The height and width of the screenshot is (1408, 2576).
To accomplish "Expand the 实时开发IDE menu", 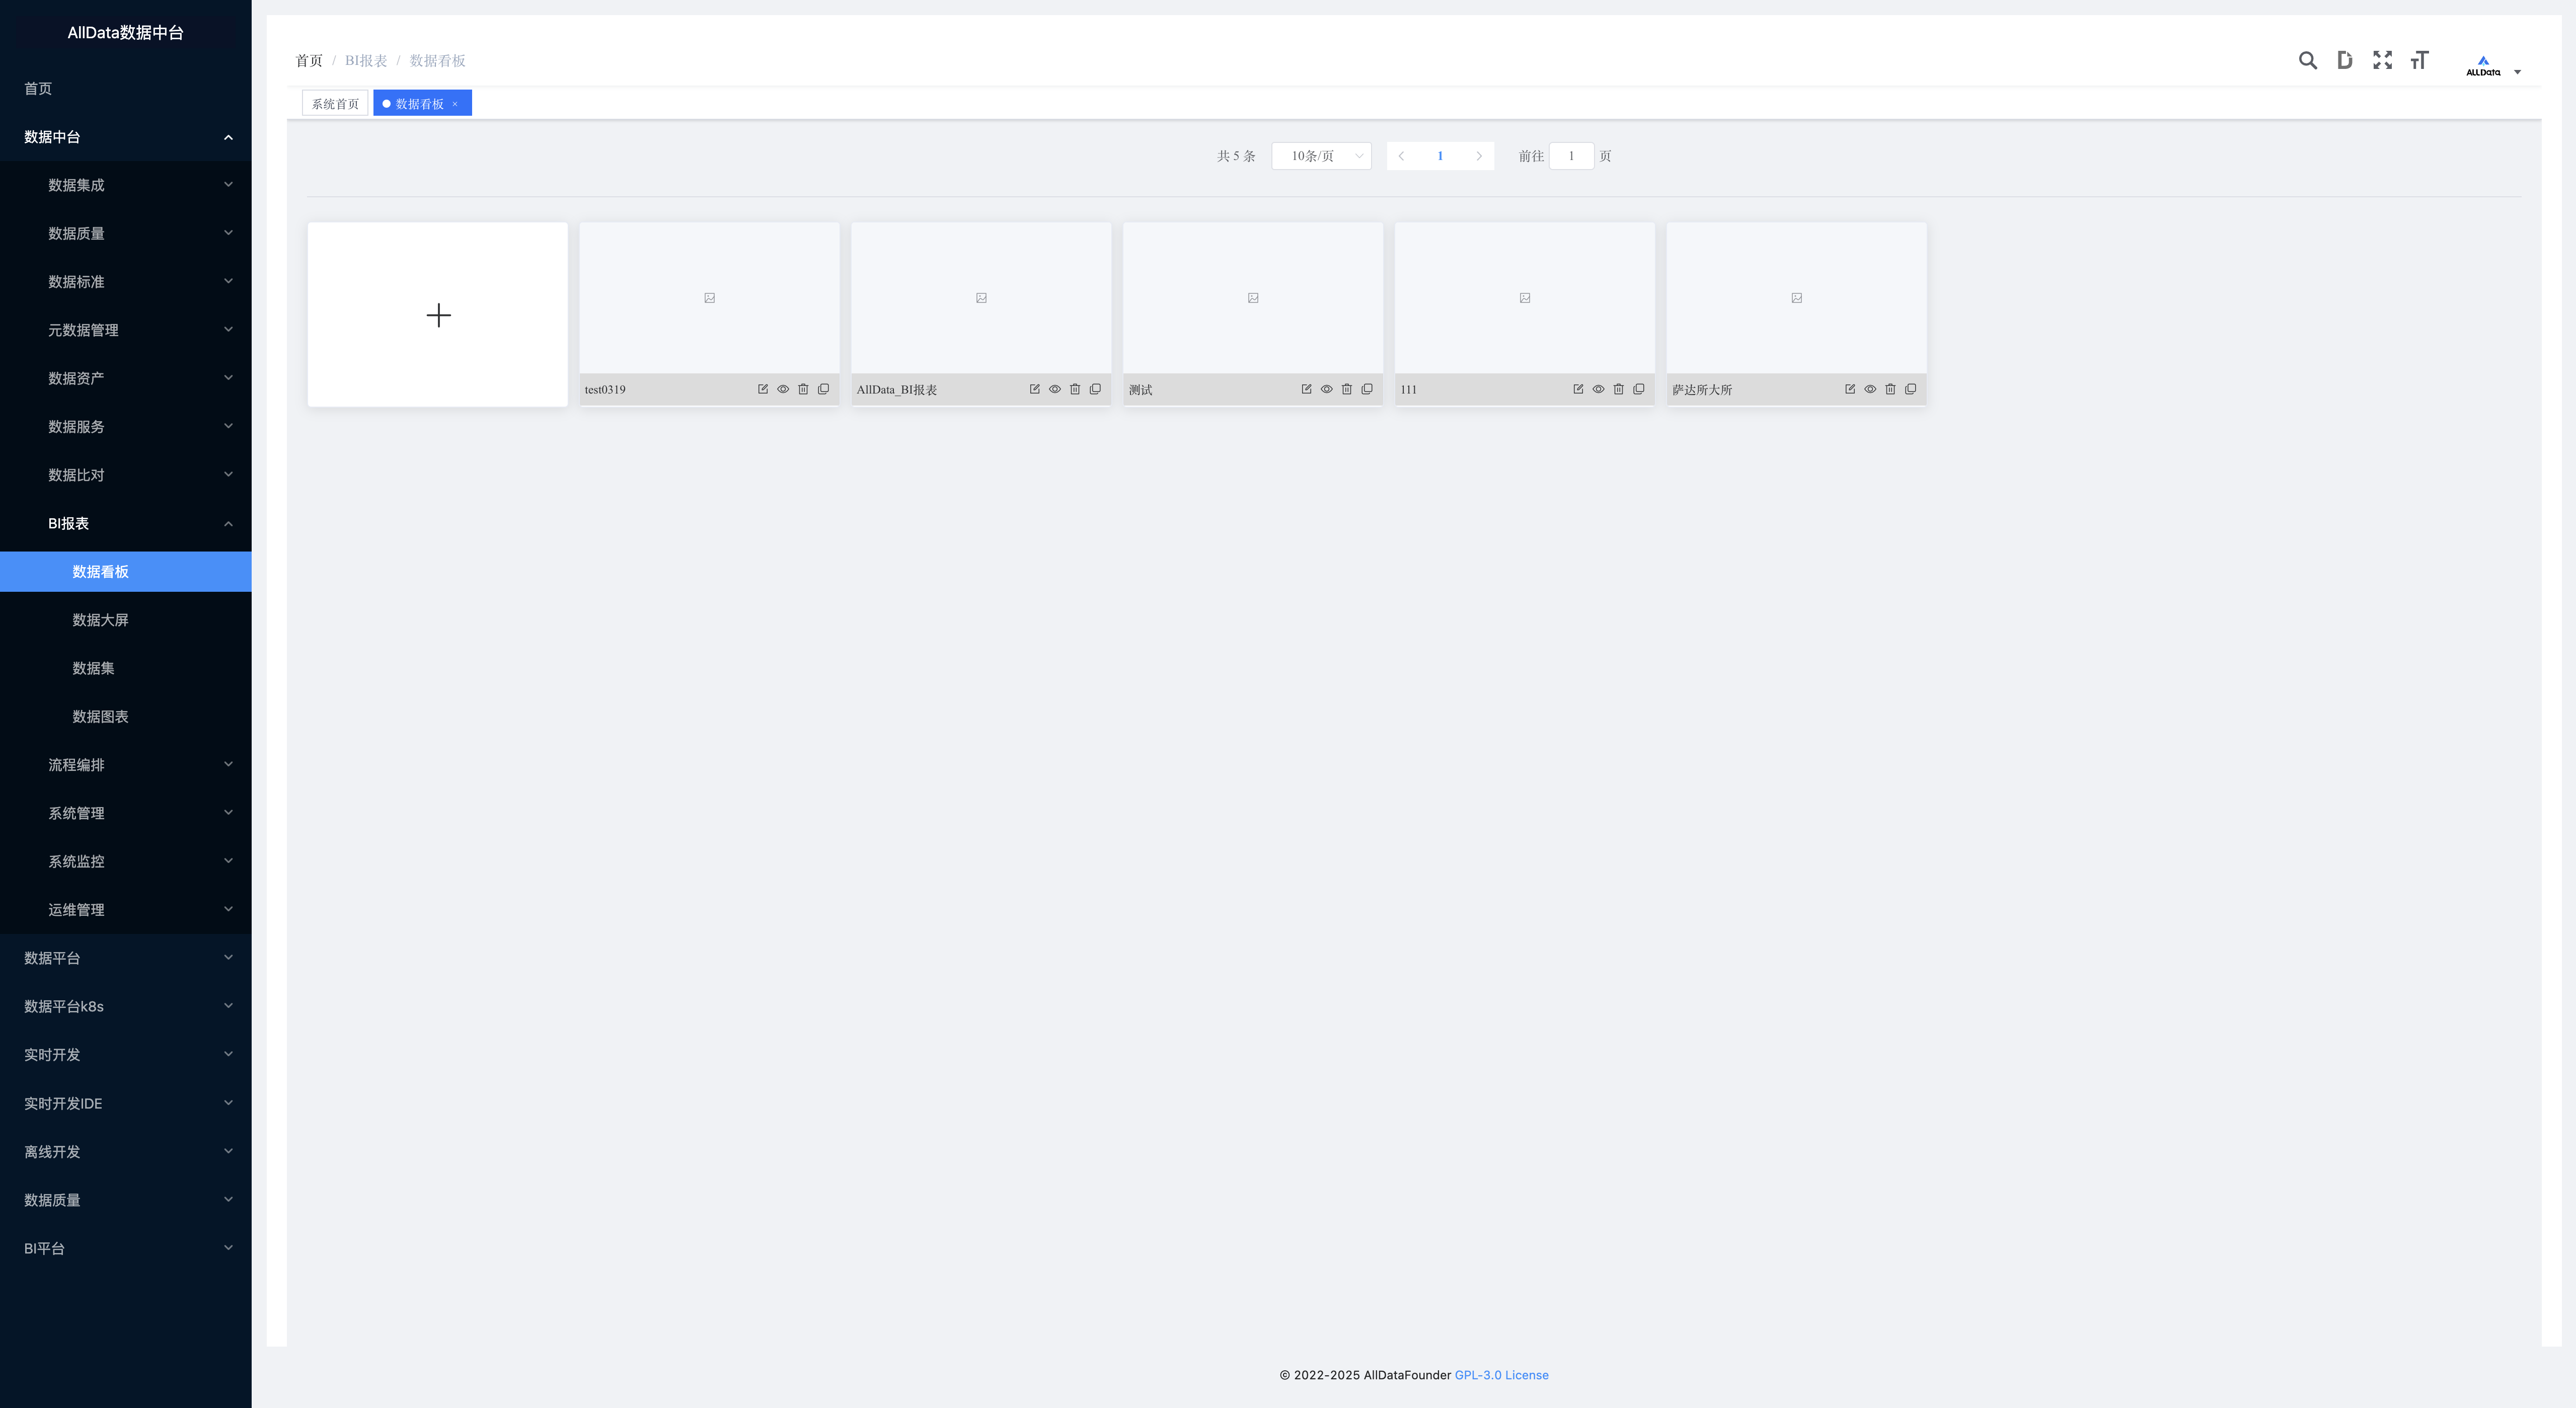I will pos(126,1103).
